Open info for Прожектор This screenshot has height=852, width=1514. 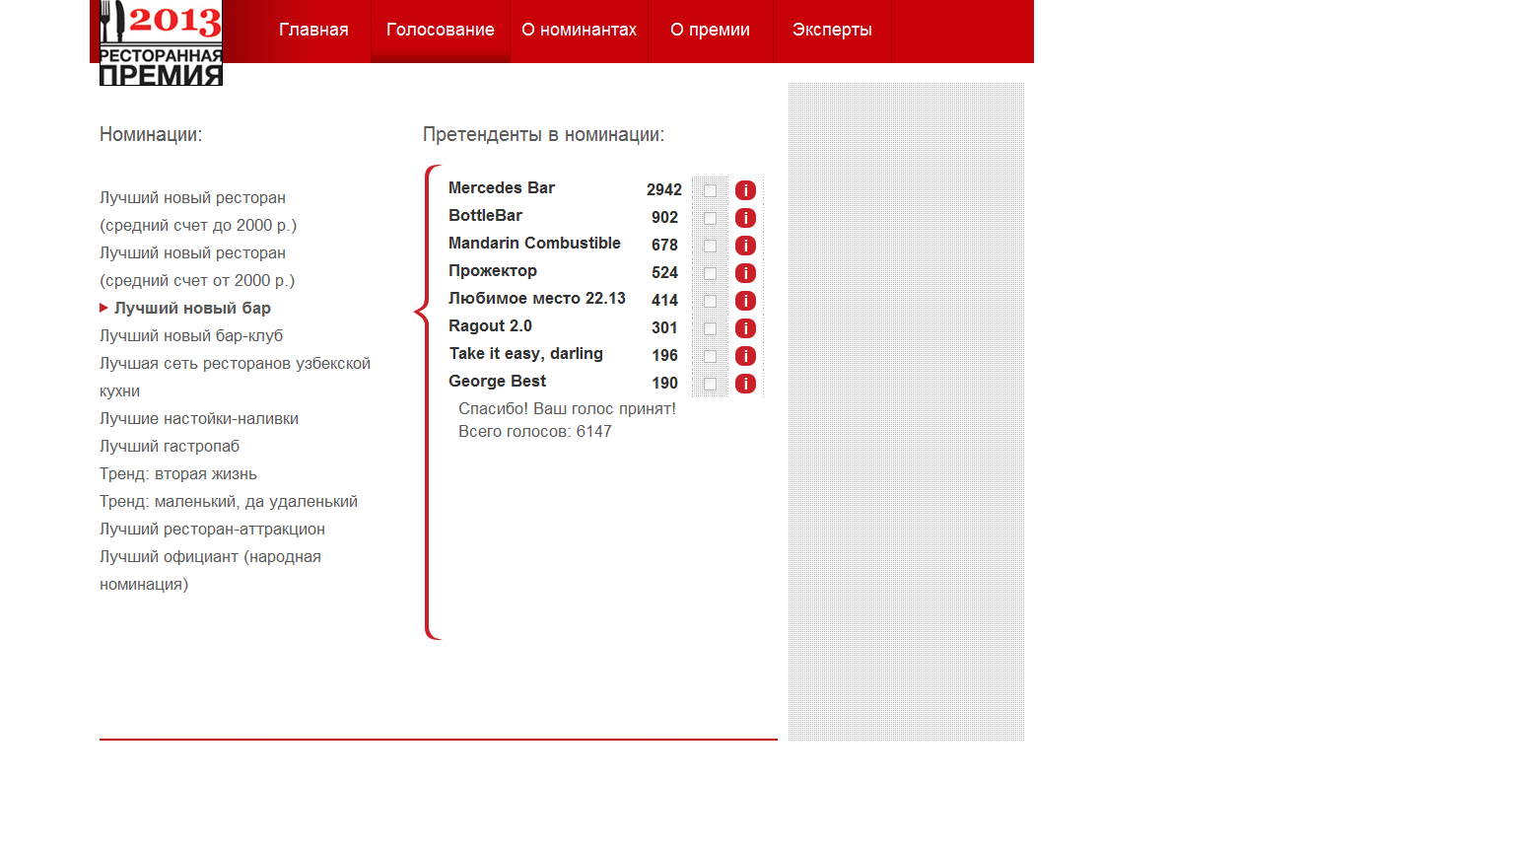point(745,273)
